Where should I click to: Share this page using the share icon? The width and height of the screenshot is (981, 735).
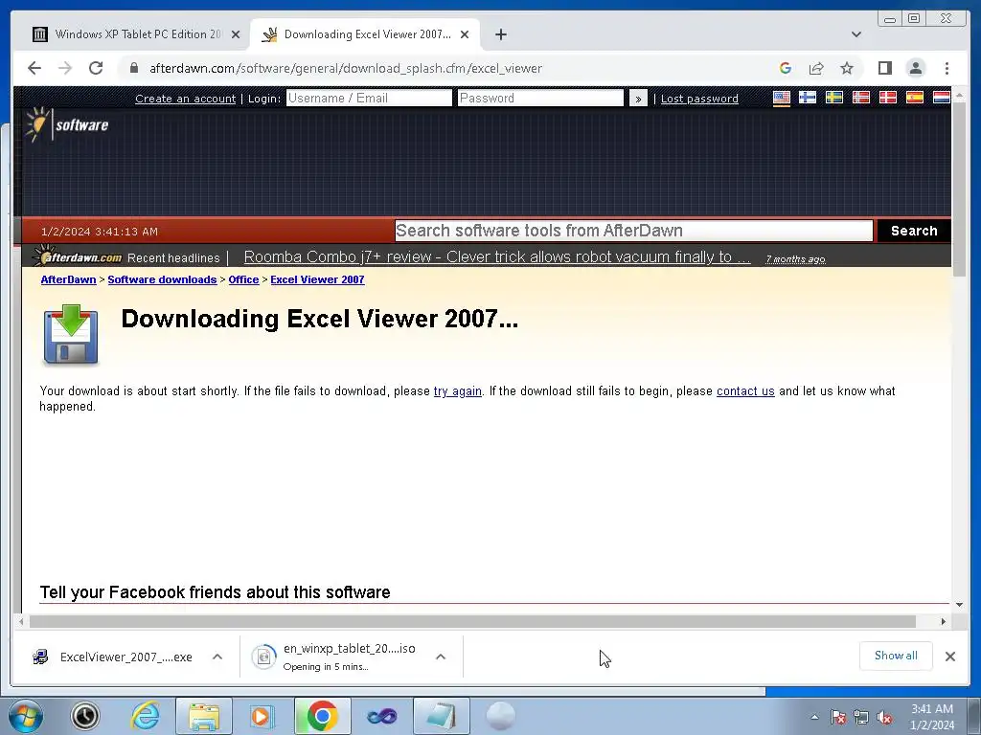[x=816, y=68]
